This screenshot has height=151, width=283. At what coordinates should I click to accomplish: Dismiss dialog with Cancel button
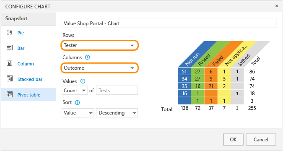coord(261,139)
